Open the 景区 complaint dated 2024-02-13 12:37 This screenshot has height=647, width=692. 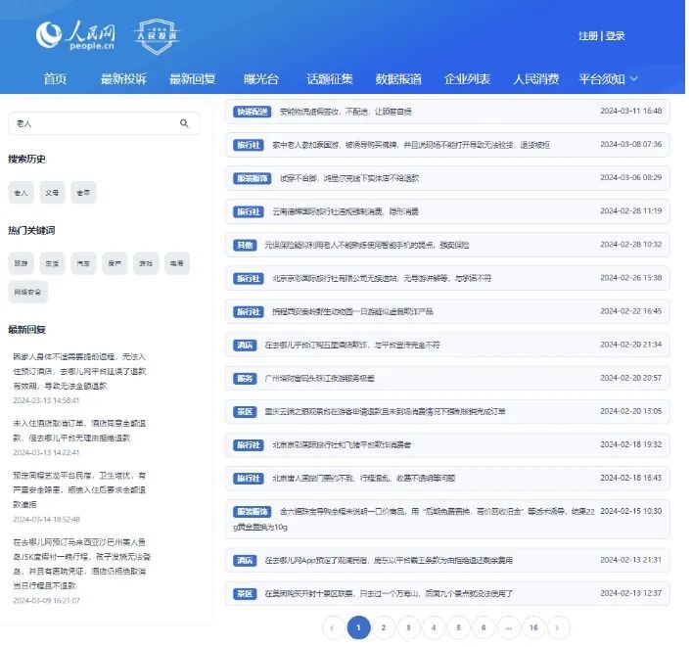click(447, 593)
